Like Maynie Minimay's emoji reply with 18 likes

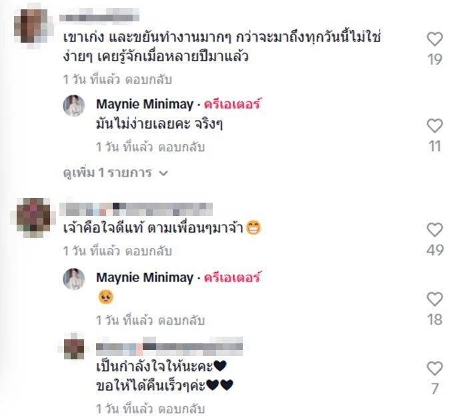point(434,299)
